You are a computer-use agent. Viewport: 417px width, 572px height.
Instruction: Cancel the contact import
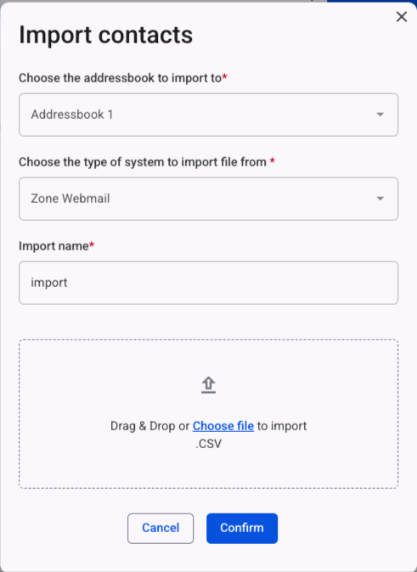(x=161, y=528)
